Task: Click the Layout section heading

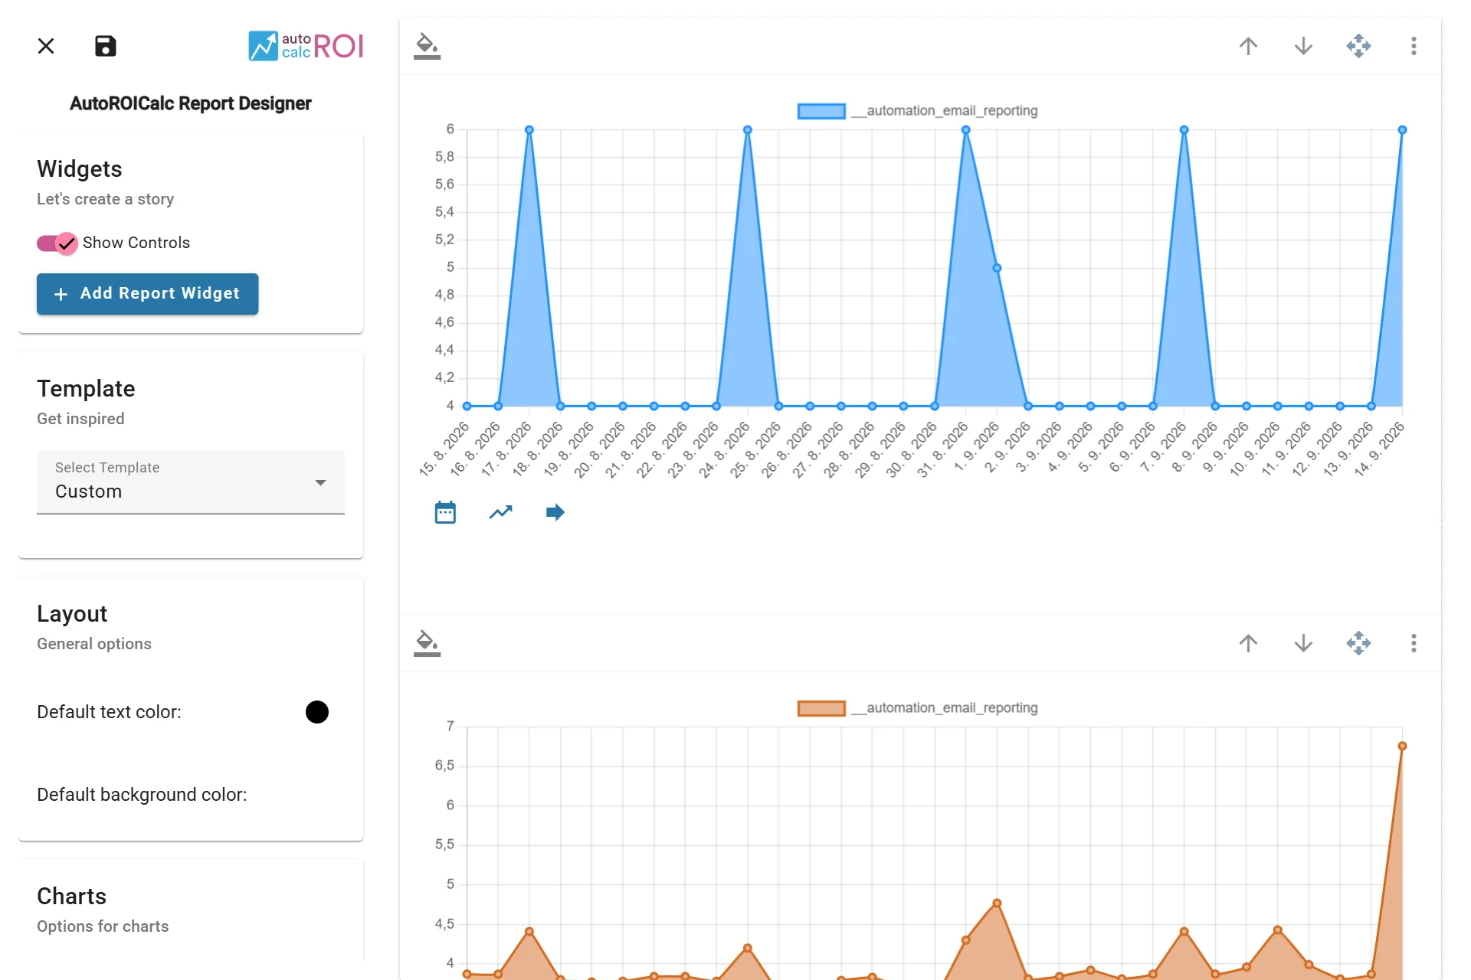Action: [x=72, y=614]
